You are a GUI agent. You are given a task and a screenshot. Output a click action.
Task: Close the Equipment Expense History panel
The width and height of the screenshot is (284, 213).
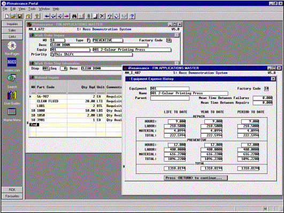[273, 79]
